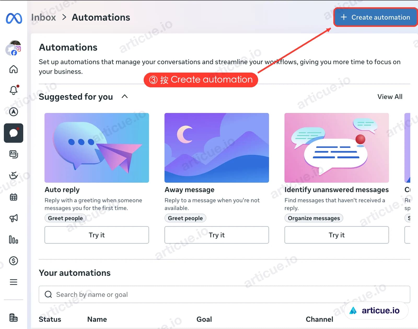Open the Ads megaphone icon
418x329 pixels.
coord(14,218)
